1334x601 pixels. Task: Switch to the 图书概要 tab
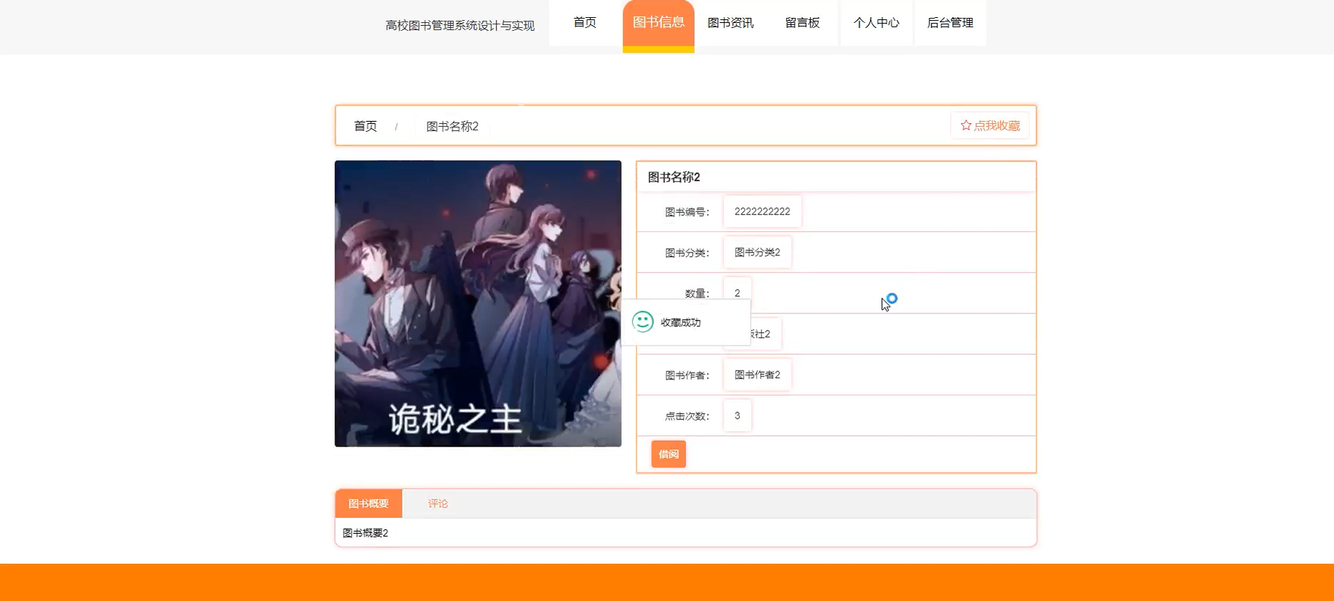click(x=369, y=504)
